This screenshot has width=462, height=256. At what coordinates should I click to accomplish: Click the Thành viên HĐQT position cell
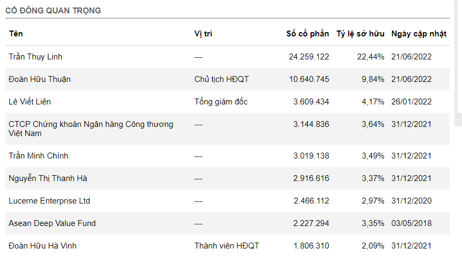(227, 246)
